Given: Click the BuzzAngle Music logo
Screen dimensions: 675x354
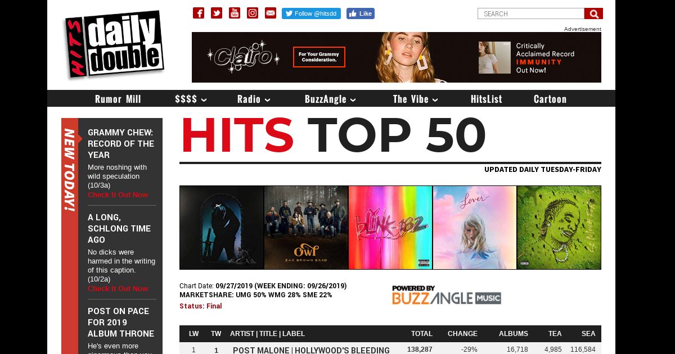Looking at the screenshot, I should [446, 295].
